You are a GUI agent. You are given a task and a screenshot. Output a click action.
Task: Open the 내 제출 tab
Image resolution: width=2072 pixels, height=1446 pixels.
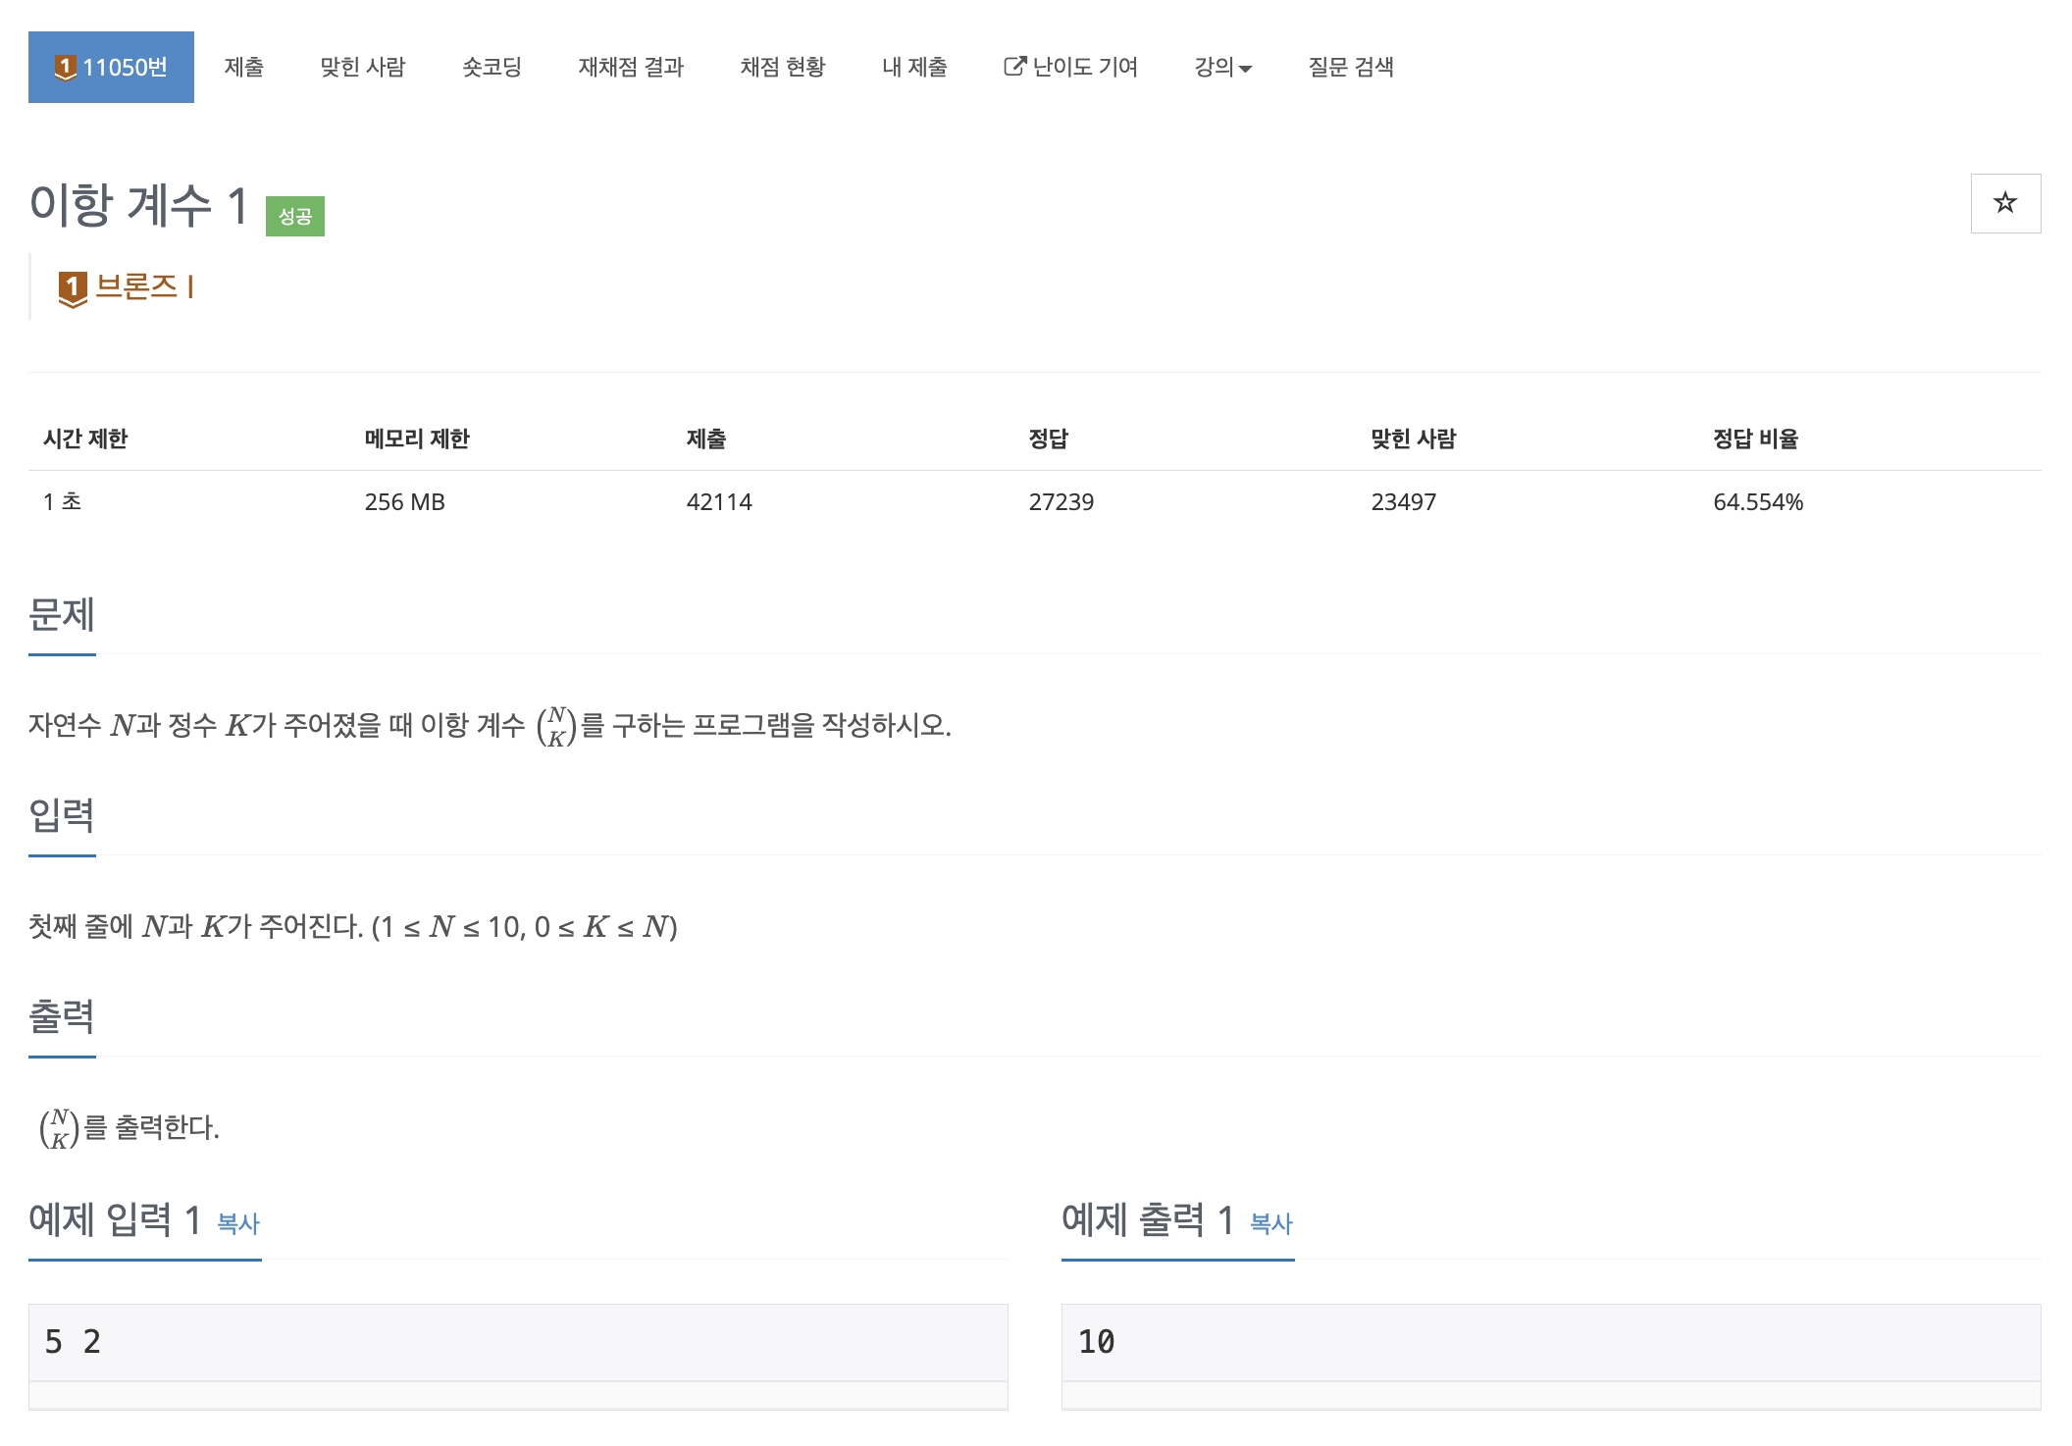pyautogui.click(x=914, y=67)
